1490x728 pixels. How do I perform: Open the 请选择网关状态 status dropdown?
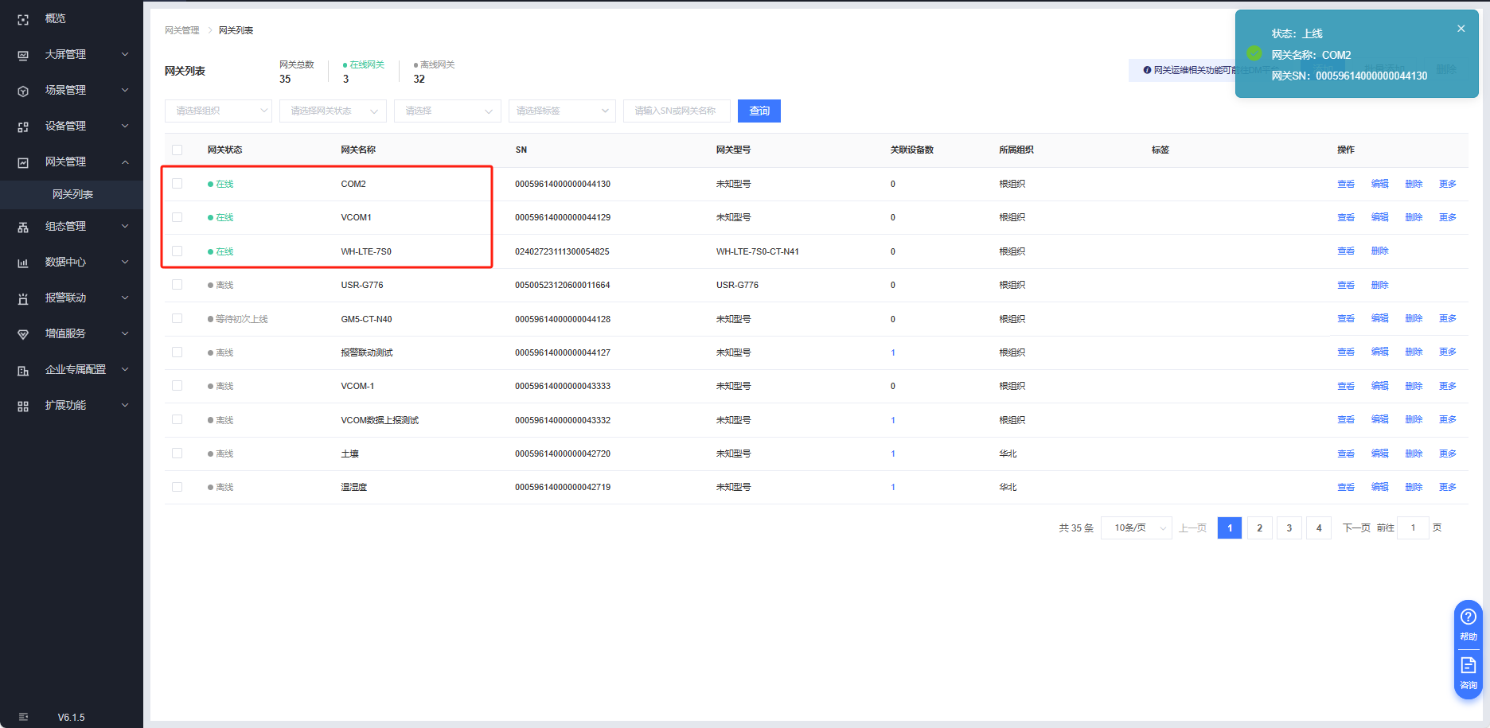click(x=333, y=111)
